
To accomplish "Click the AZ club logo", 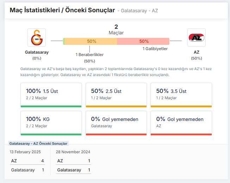I will (x=196, y=38).
